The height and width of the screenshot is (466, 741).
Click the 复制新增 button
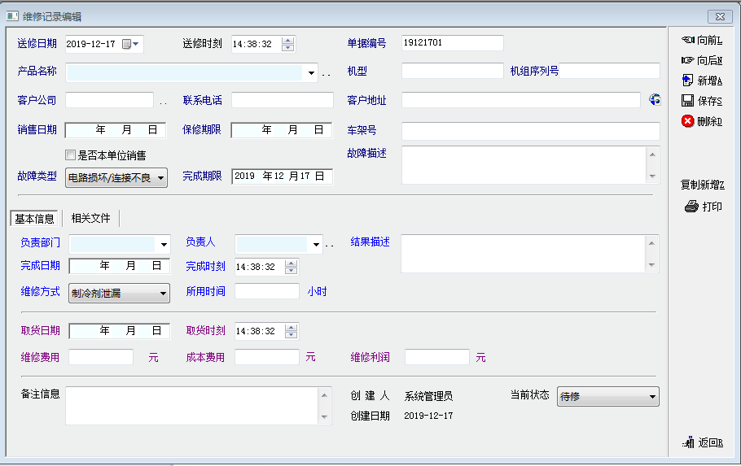pyautogui.click(x=702, y=185)
